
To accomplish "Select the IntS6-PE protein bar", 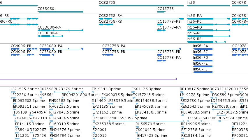I will coord(203,66).
